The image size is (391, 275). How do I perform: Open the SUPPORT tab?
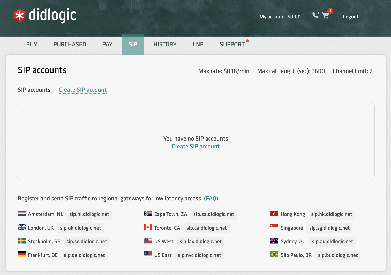(232, 45)
